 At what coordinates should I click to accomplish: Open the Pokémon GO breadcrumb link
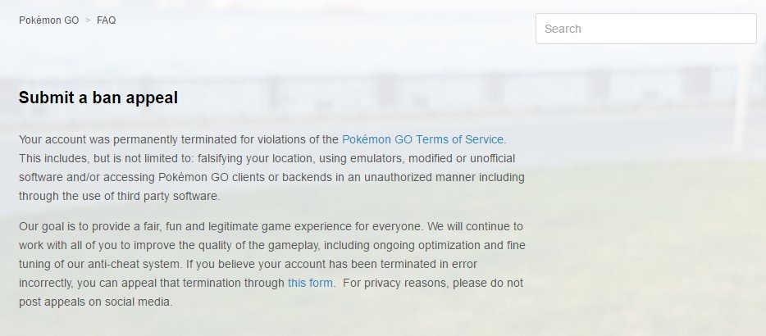point(49,20)
